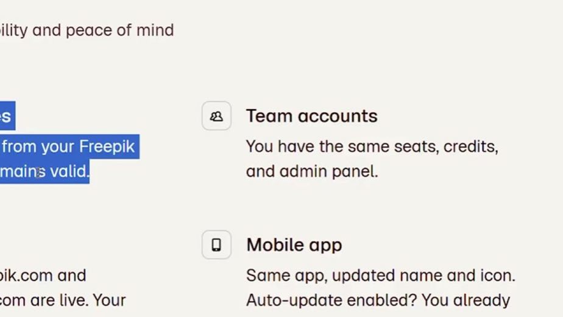Click the highlighted heading fragment ending in 'es'

tap(5, 116)
